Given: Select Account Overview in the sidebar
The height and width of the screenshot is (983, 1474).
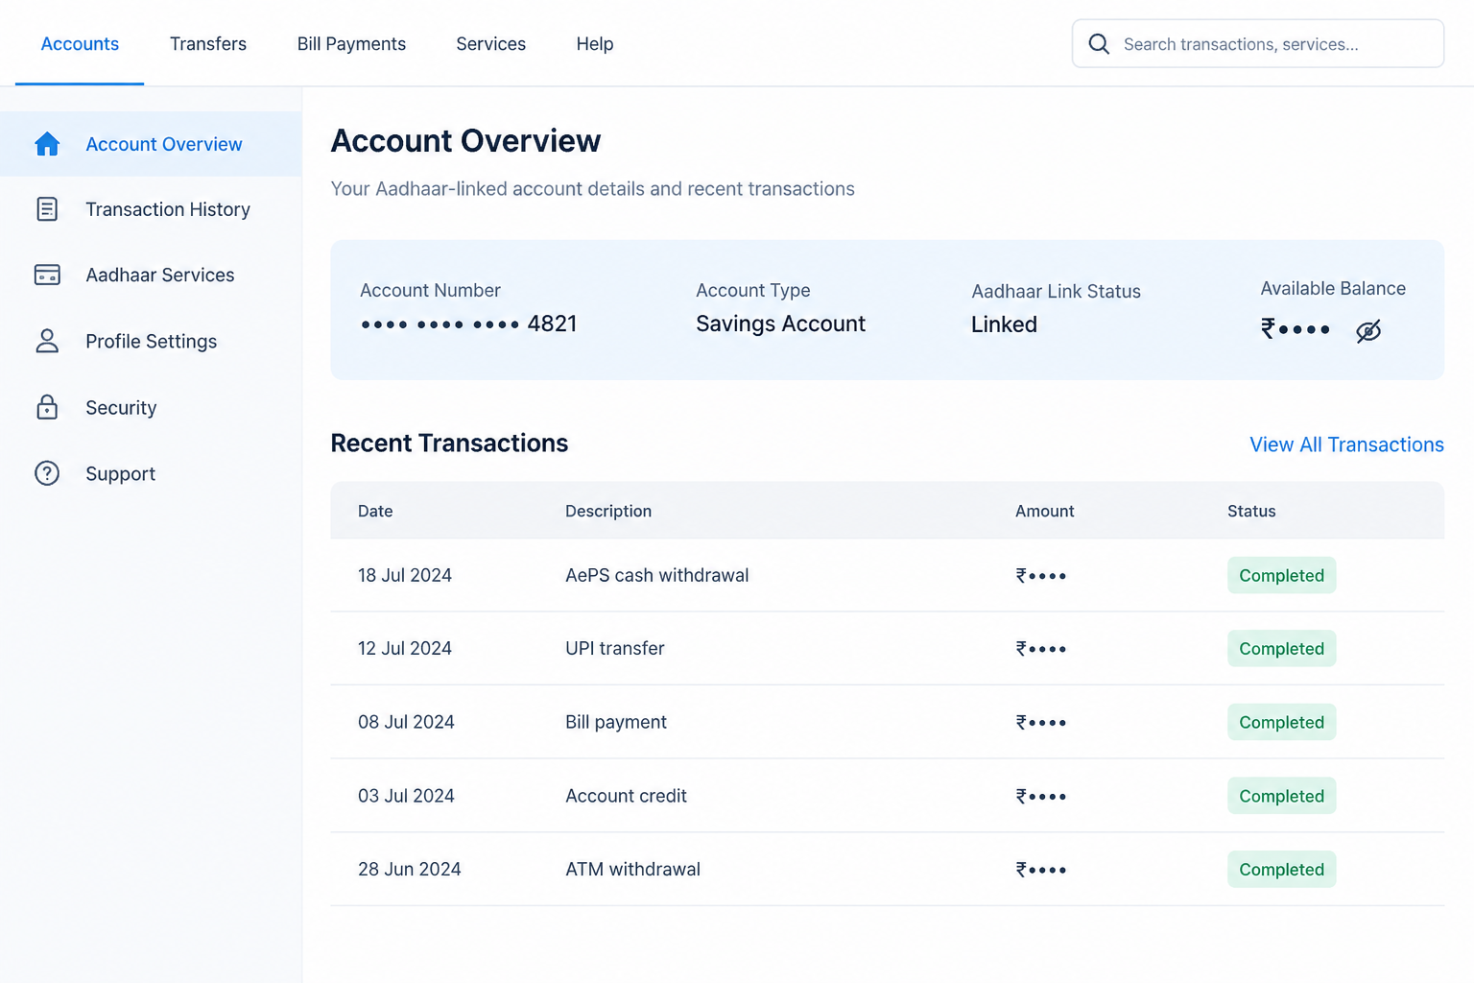Looking at the screenshot, I should (151, 144).
